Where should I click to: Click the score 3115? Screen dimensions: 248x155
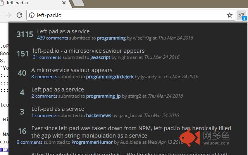click(25, 34)
